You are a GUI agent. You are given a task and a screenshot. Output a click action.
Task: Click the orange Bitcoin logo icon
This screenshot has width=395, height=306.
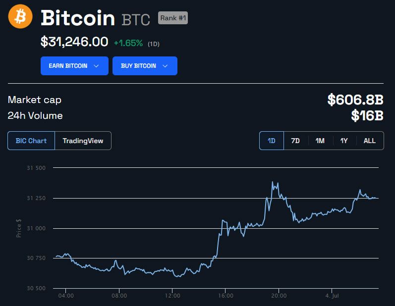point(20,16)
